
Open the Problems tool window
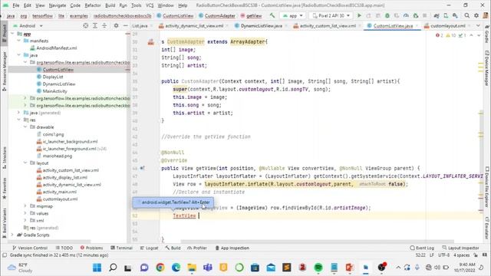click(x=91, y=248)
